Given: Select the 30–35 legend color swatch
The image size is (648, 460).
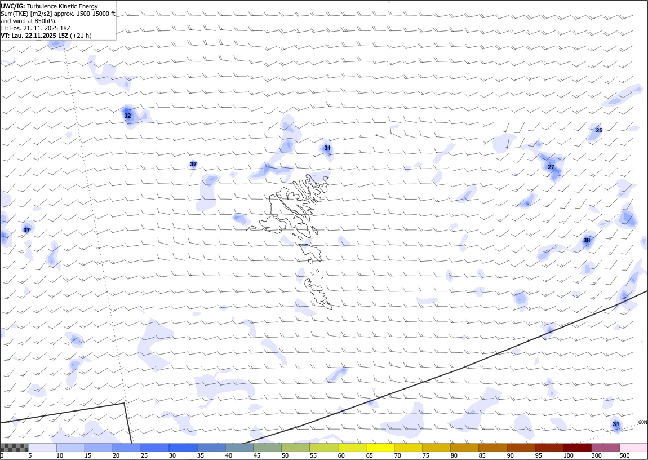Looking at the screenshot, I should pyautogui.click(x=183, y=448).
